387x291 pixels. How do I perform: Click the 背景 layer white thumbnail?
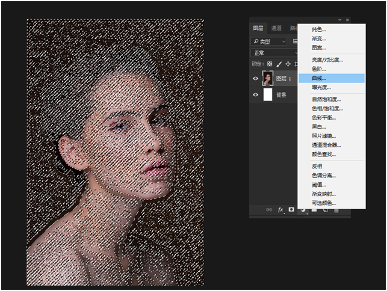(x=268, y=95)
